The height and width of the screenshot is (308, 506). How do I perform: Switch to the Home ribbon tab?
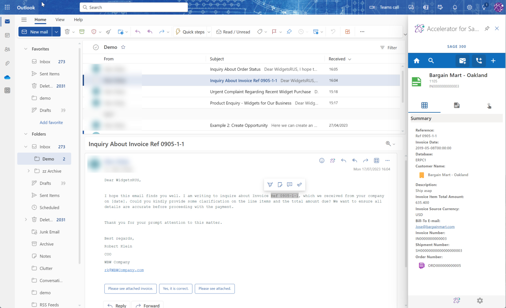click(x=41, y=20)
